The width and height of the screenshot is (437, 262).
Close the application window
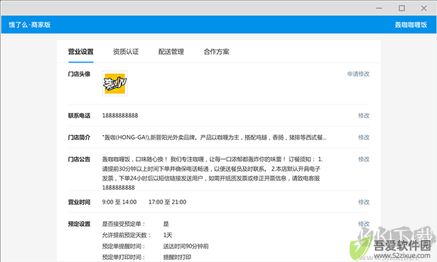[424, 8]
